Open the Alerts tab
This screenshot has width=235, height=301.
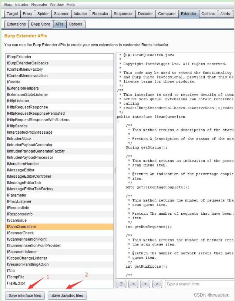pyautogui.click(x=225, y=14)
